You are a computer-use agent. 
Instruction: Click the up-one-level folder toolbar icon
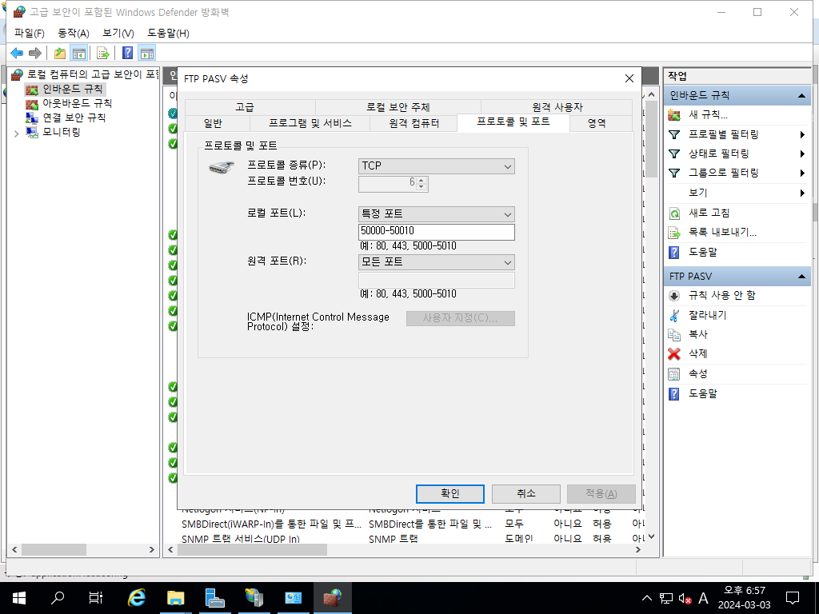(60, 53)
